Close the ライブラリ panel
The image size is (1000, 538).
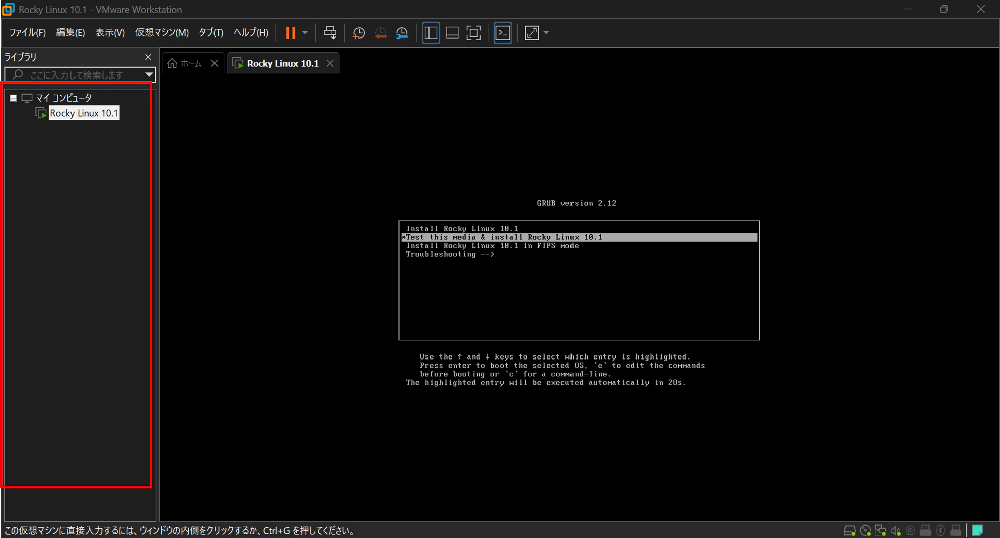[x=148, y=57]
